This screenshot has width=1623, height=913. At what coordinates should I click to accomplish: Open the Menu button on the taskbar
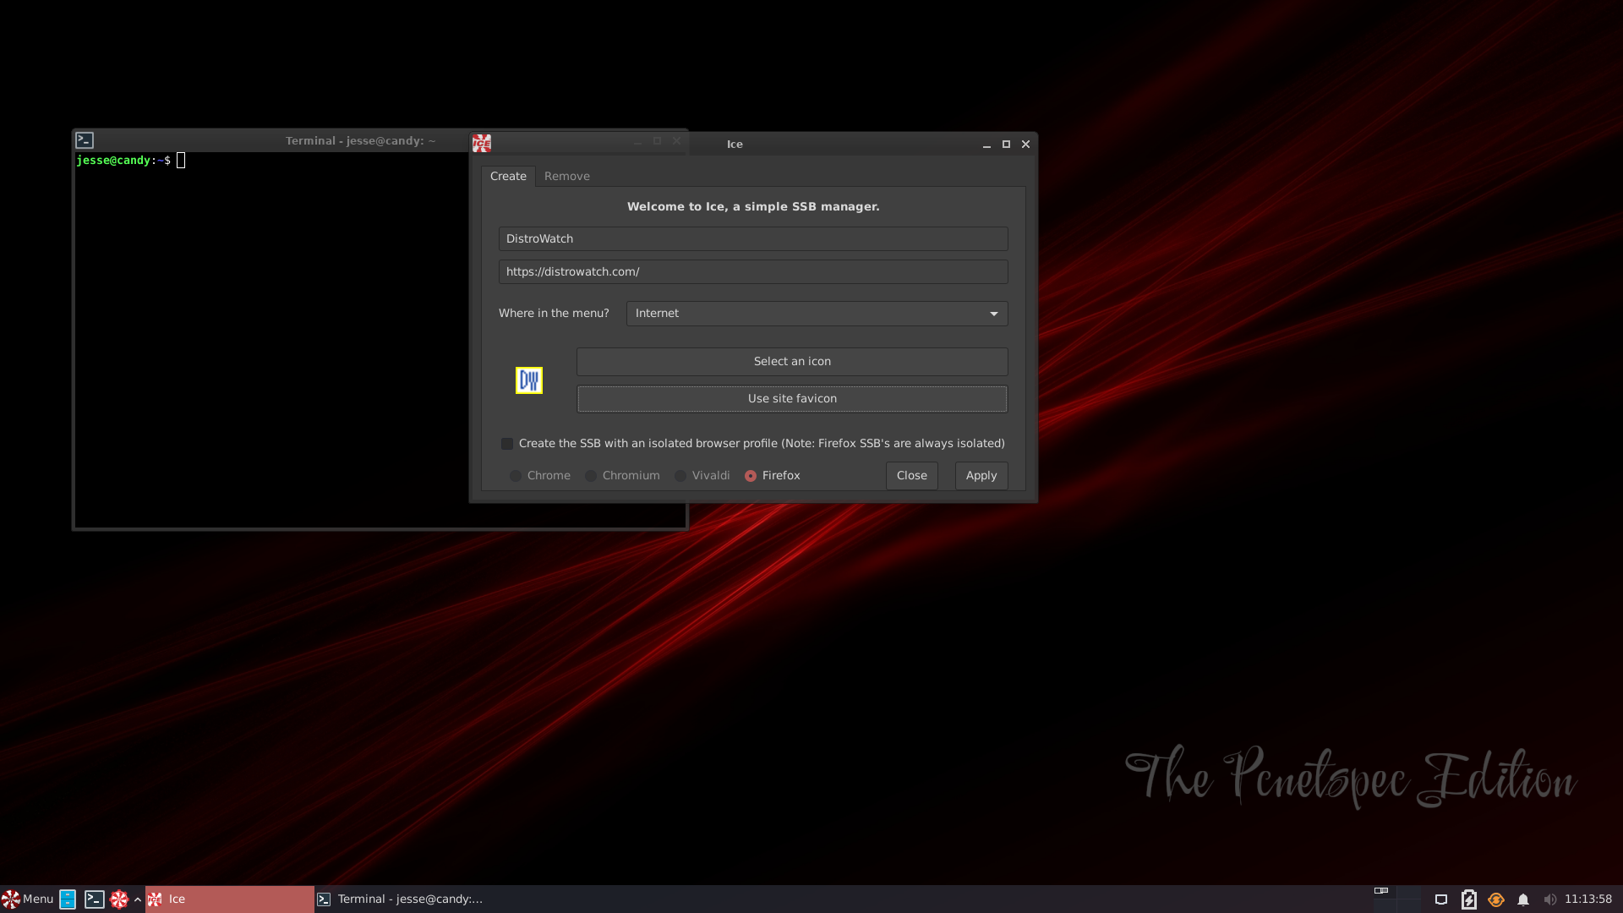(28, 899)
